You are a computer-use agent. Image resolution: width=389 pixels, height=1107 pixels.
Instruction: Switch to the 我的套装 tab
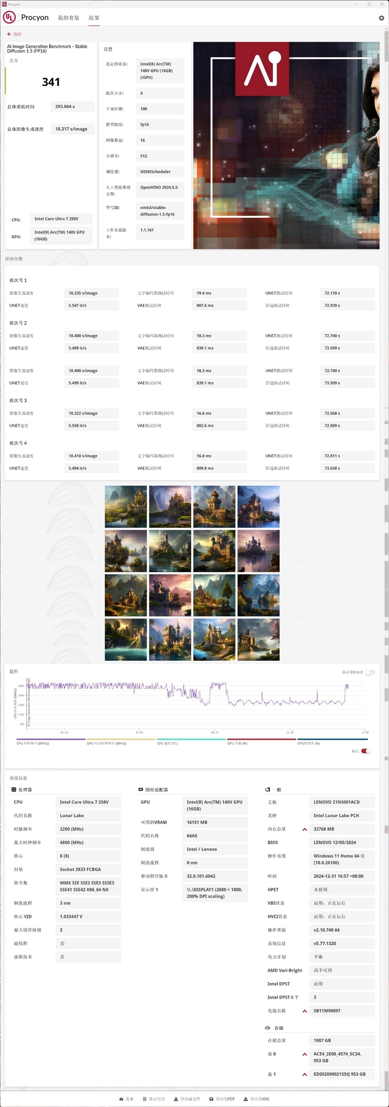pos(69,18)
